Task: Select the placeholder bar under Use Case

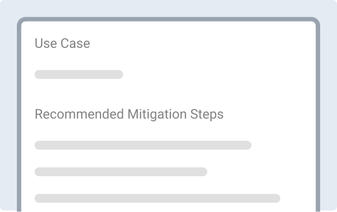Action: click(79, 74)
